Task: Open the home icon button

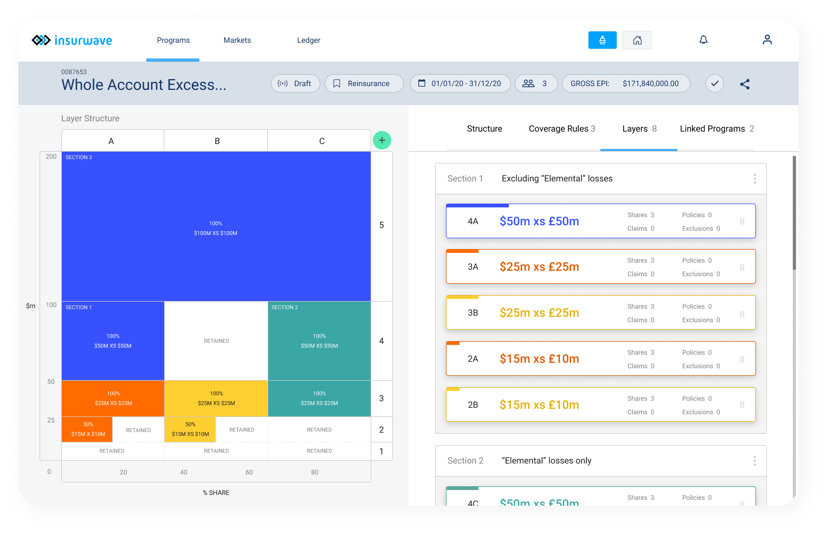Action: (x=637, y=40)
